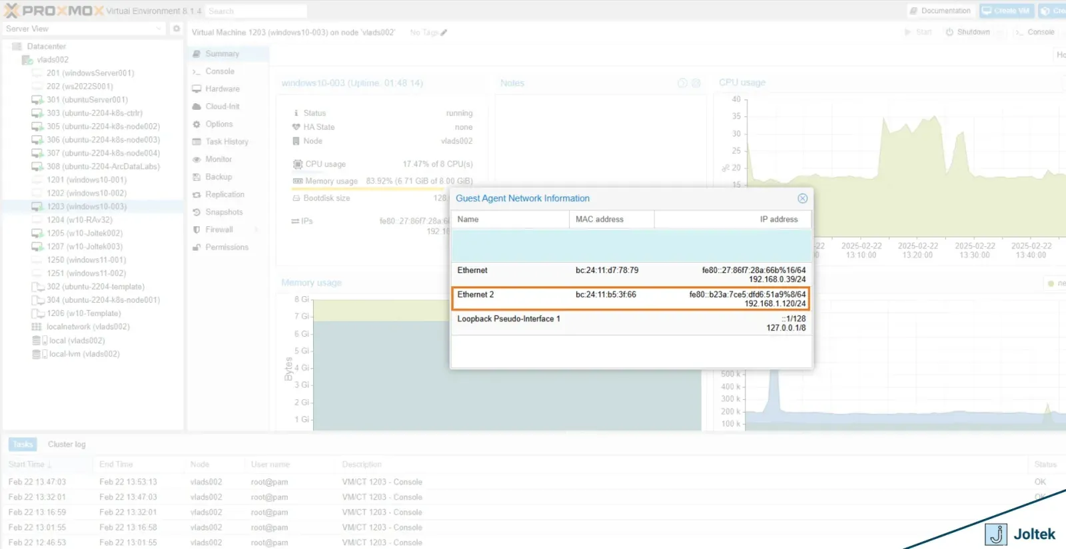Click the gear icon in the Notes panel

[696, 83]
